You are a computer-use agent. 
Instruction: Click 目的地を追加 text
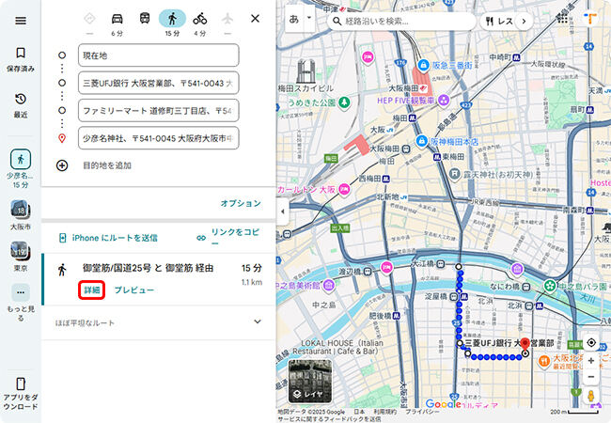(x=107, y=165)
